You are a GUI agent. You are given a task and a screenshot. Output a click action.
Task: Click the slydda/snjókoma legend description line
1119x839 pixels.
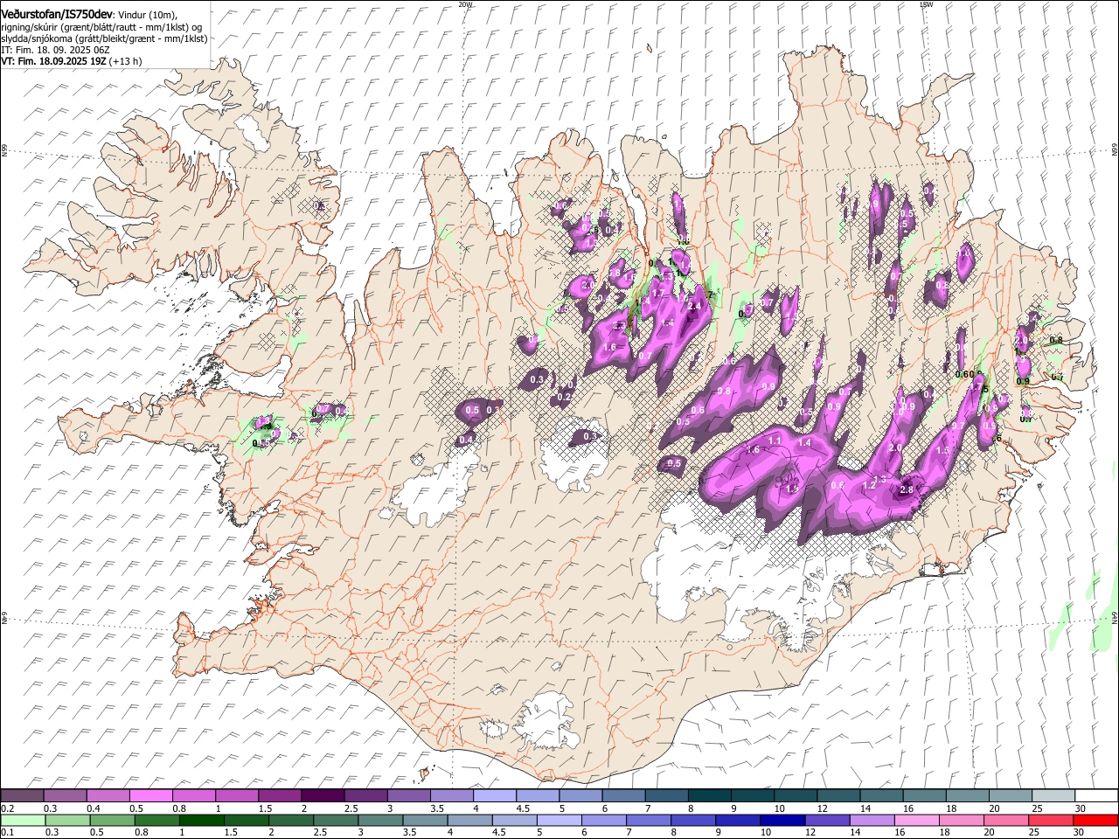pyautogui.click(x=104, y=38)
